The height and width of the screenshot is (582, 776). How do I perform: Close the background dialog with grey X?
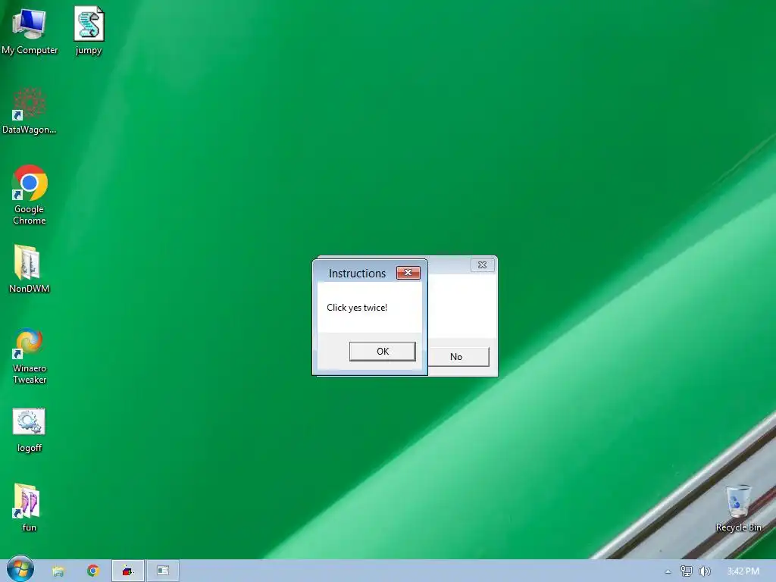(482, 264)
